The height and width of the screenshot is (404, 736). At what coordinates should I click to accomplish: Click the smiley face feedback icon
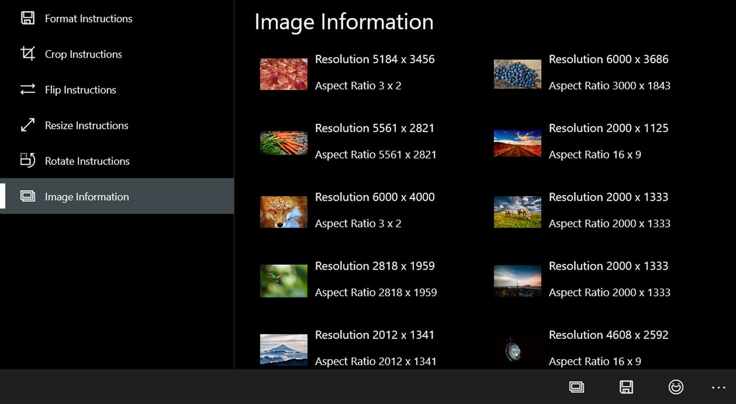tap(676, 387)
